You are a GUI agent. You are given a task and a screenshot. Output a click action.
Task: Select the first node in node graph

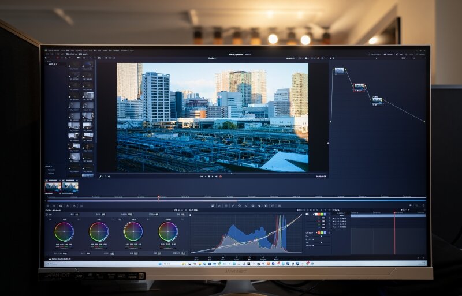[339, 70]
